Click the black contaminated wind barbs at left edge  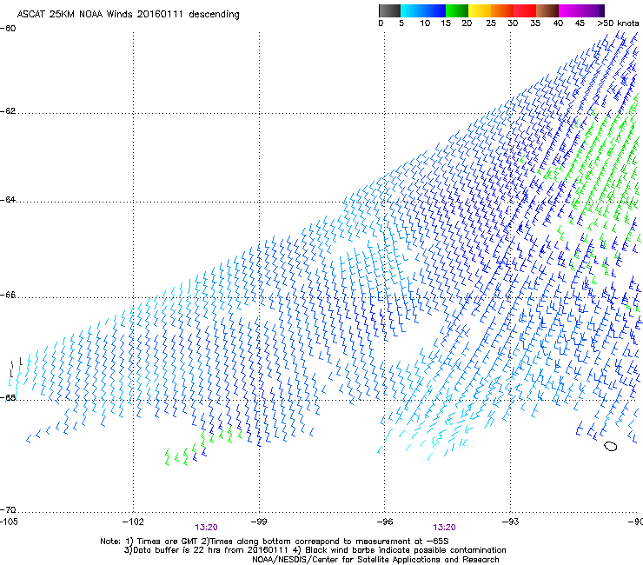point(16,367)
